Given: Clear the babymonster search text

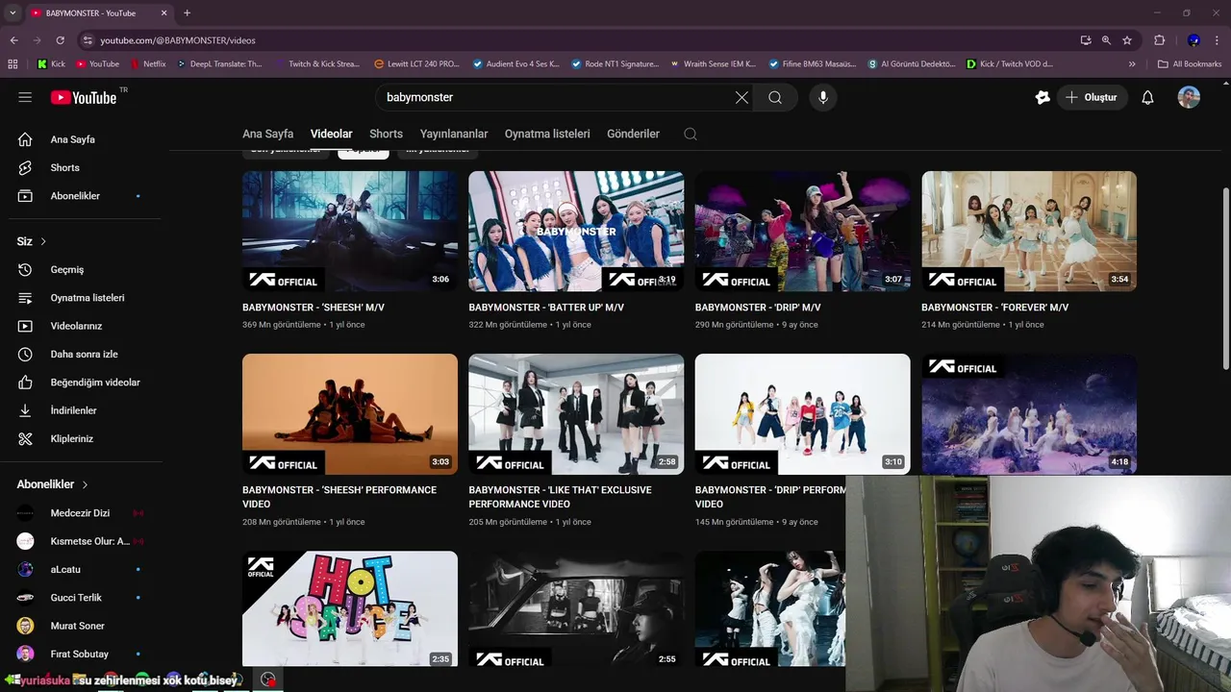Looking at the screenshot, I should click(741, 97).
